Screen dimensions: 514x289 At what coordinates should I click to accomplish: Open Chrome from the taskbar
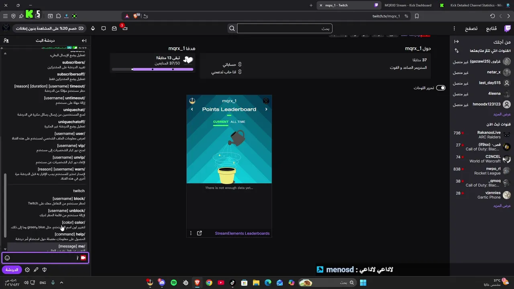(x=209, y=283)
